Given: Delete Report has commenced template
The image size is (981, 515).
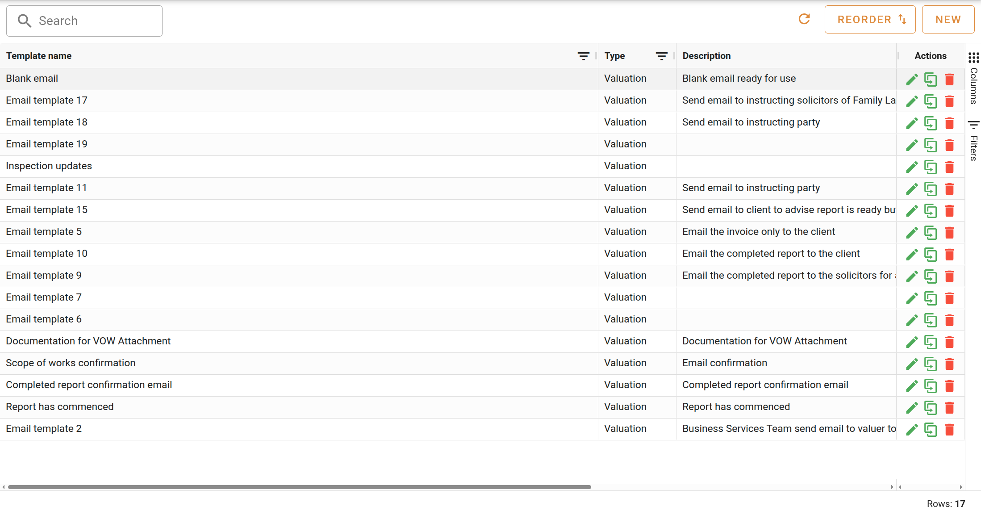Looking at the screenshot, I should 949,408.
